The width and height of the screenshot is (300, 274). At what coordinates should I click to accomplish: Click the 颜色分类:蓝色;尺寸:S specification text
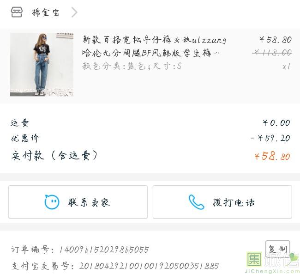click(132, 66)
